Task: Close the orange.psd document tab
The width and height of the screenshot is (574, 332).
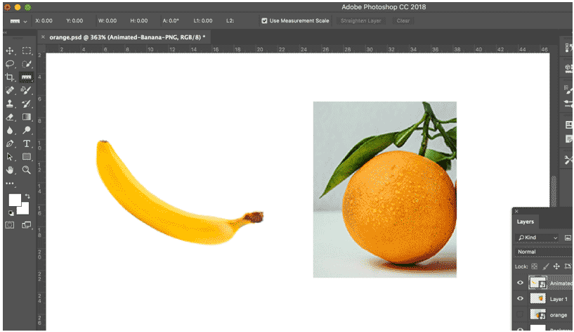Action: (43, 37)
